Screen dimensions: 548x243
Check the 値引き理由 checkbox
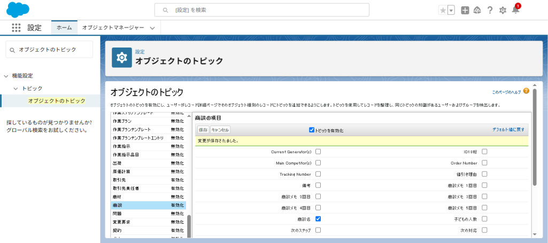[484, 174]
